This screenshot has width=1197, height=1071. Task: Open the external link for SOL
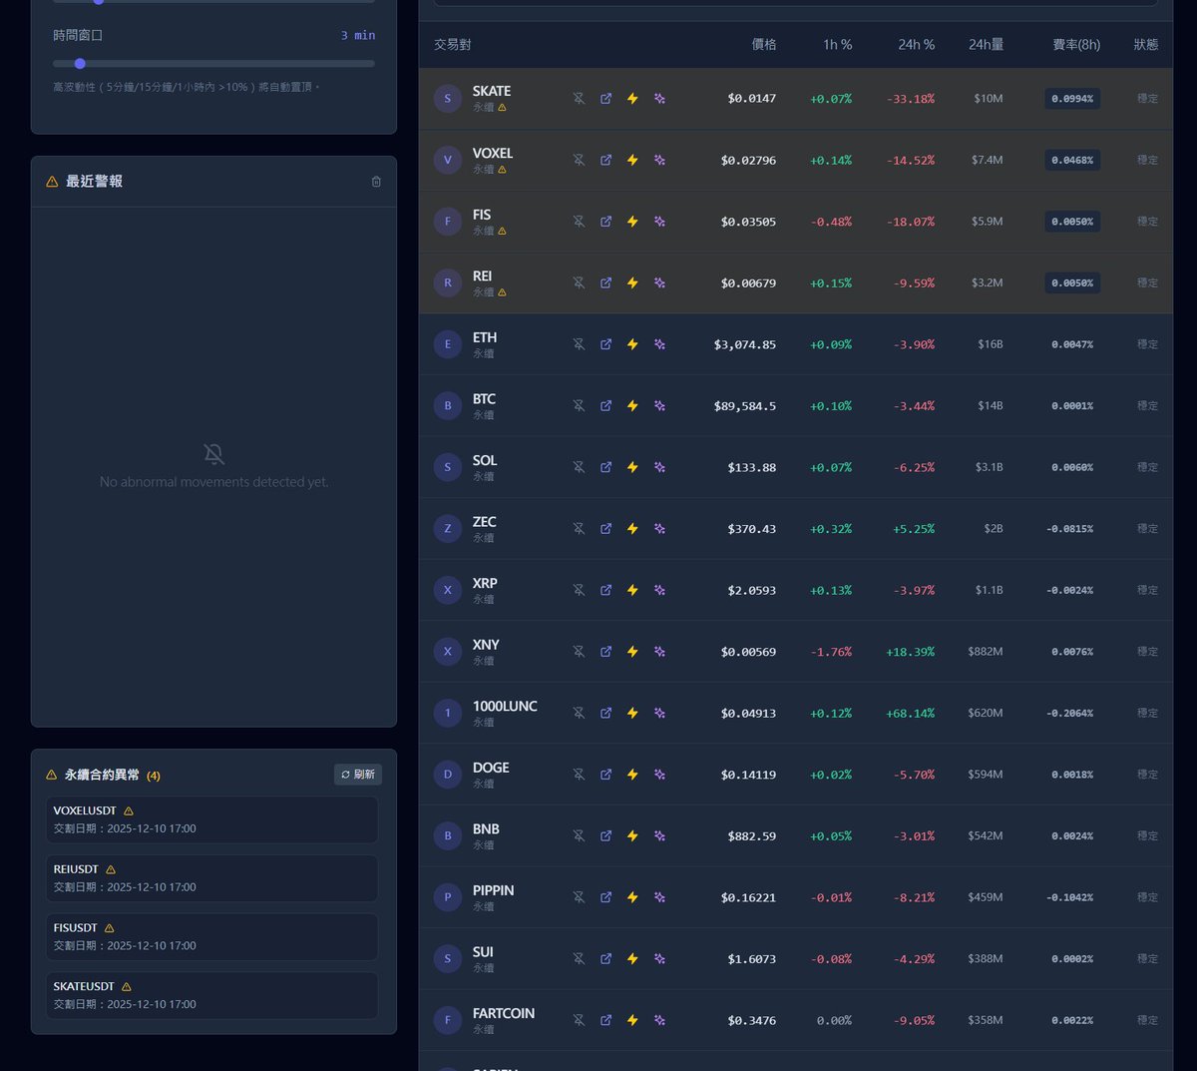605,466
